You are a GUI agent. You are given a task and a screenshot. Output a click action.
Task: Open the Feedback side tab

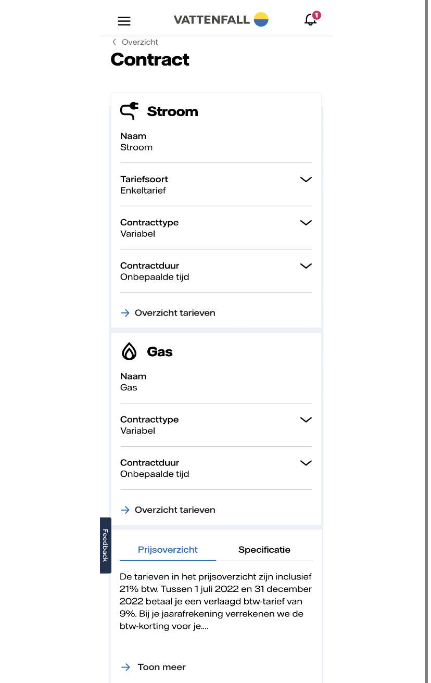pyautogui.click(x=105, y=545)
